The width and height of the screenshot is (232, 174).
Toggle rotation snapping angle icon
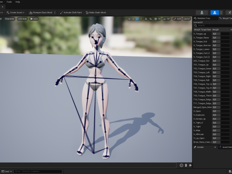(164, 19)
